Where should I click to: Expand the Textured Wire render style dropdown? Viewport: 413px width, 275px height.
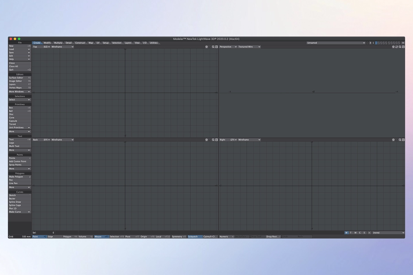point(249,47)
